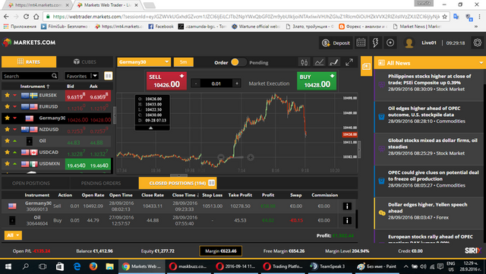
Task: Toggle favorite star for Oil
Action: coord(7,140)
